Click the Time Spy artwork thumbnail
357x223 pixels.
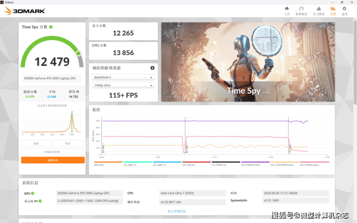point(248,62)
